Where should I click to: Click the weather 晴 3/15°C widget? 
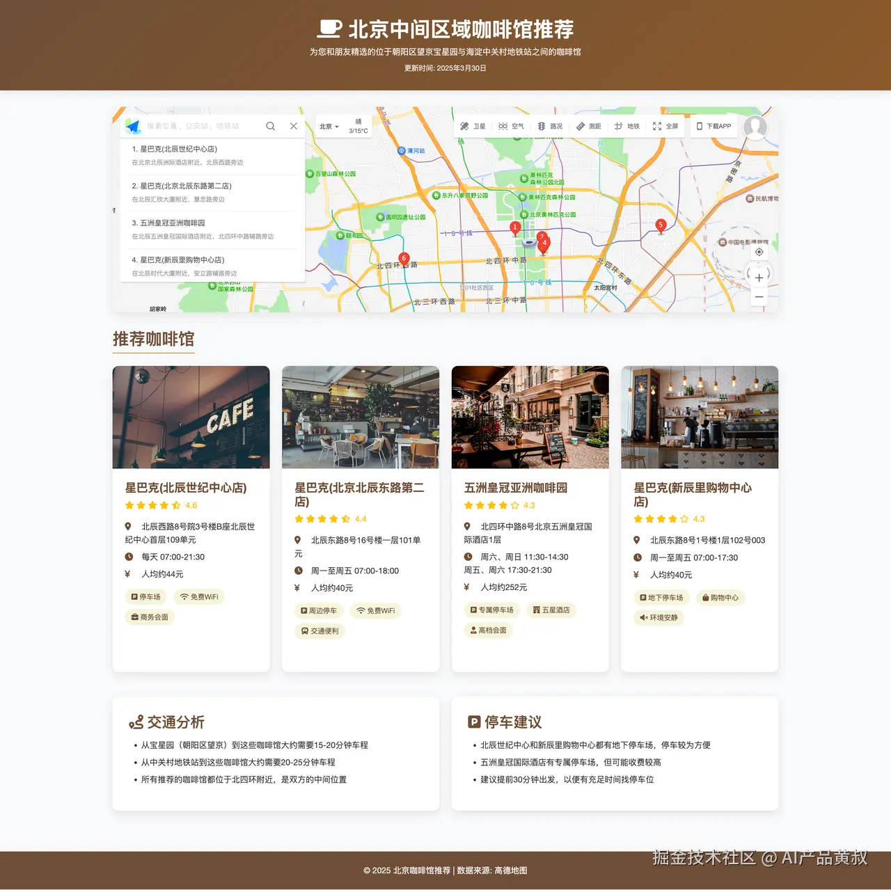[358, 126]
